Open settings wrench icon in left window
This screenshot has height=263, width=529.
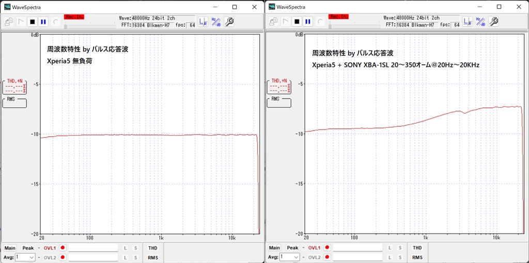coord(229,22)
